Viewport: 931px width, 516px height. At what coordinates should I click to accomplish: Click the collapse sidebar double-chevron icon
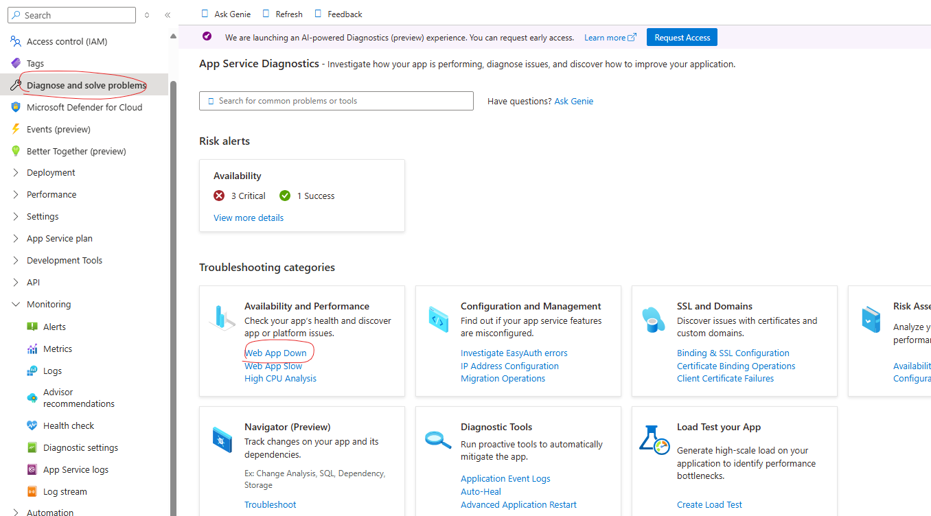pos(168,15)
